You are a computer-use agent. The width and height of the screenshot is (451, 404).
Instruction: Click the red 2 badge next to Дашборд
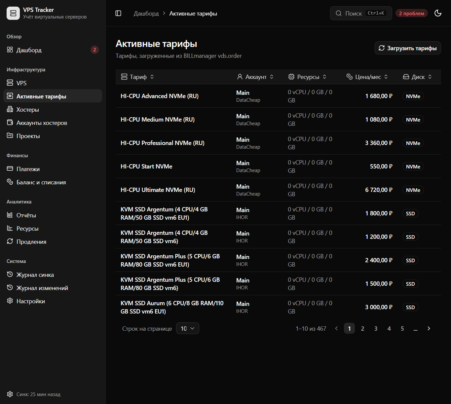tap(94, 50)
